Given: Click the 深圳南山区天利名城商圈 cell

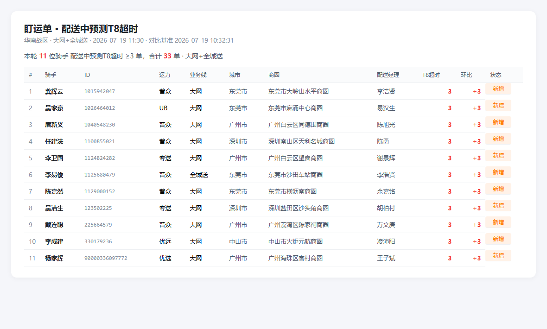Looking at the screenshot, I should click(x=301, y=142).
